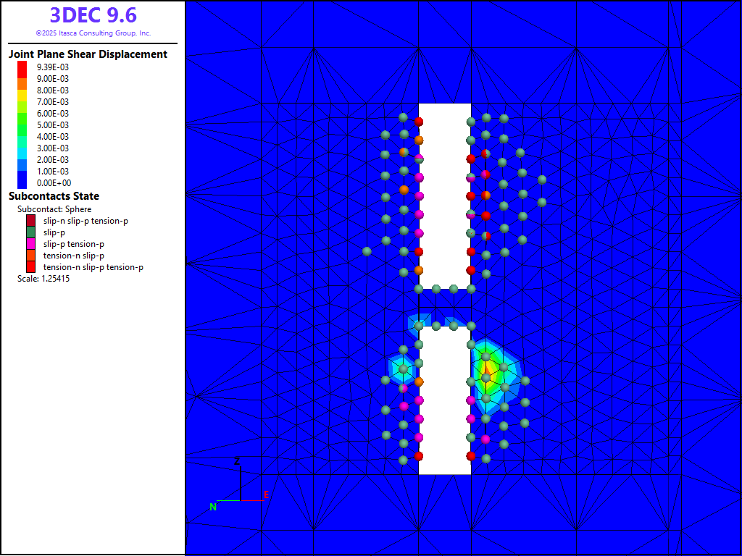Click the Subcontact: Sphere label
The height and width of the screenshot is (556, 742).
(54, 209)
